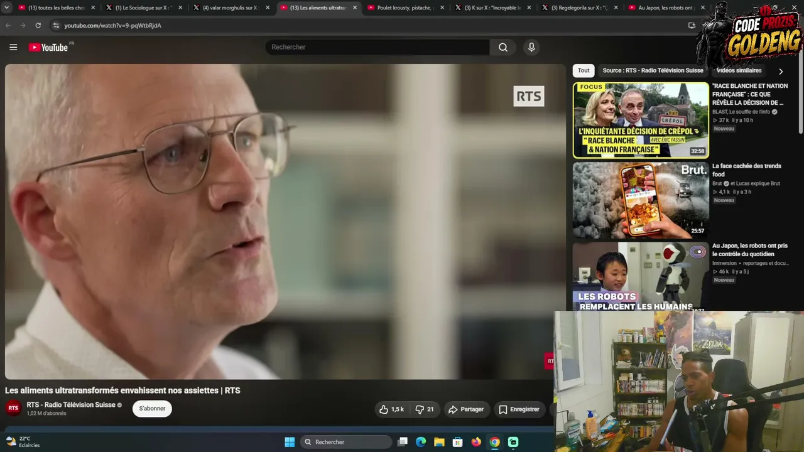Select the 'Tout' filter chip
This screenshot has width=804, height=452.
point(584,70)
